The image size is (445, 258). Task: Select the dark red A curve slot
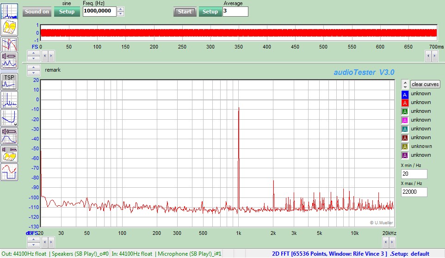coord(405,138)
